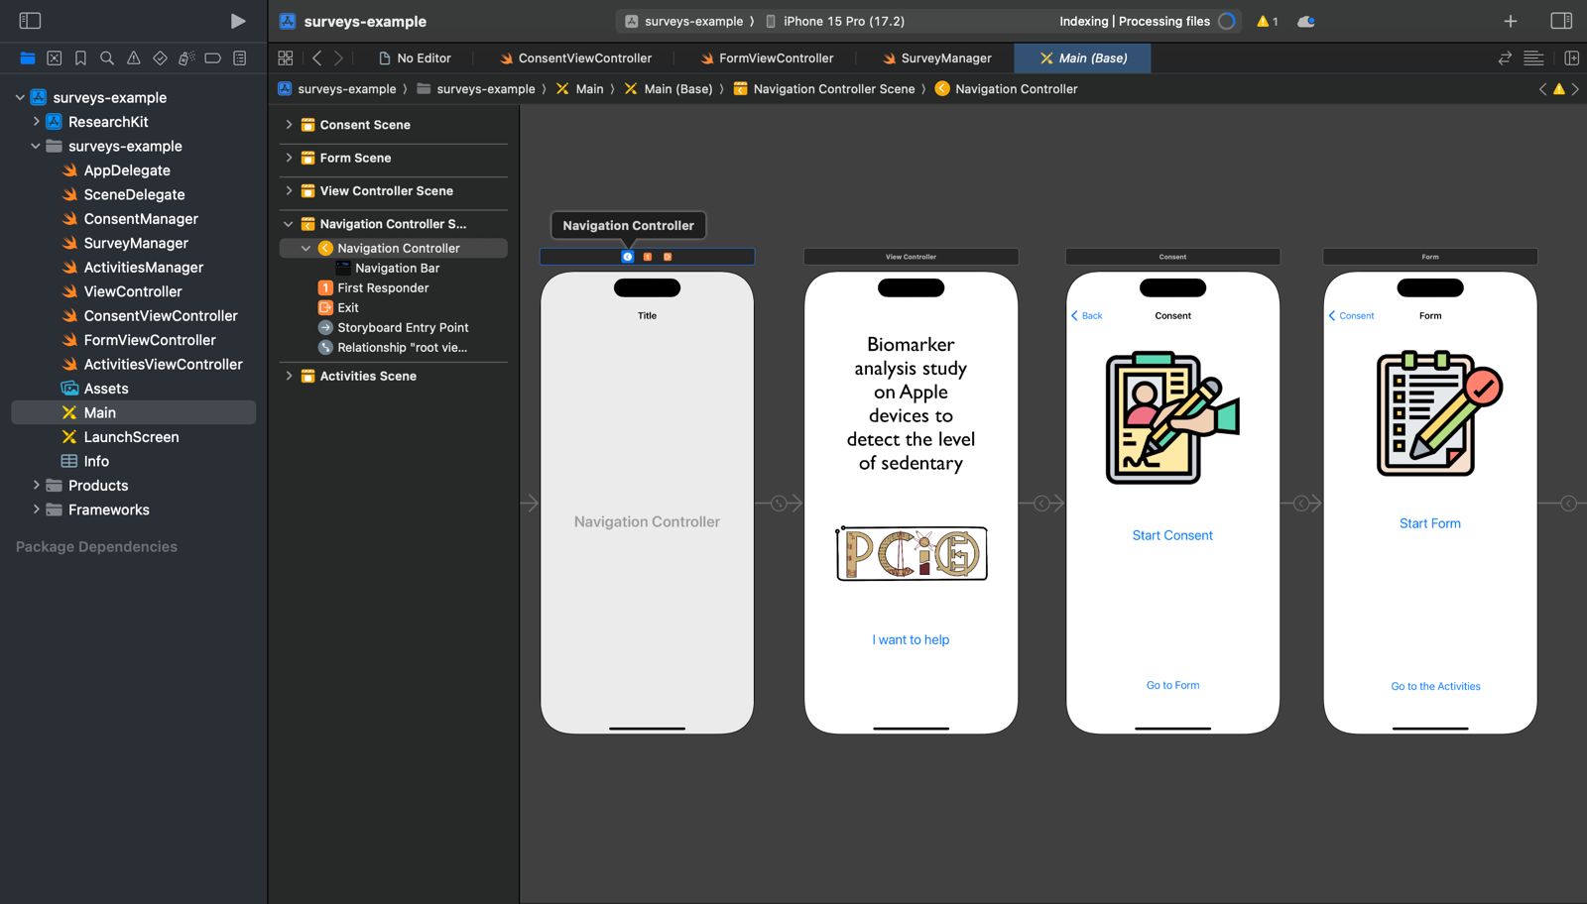
Task: Open the Find navigator magnifier icon
Action: click(107, 58)
